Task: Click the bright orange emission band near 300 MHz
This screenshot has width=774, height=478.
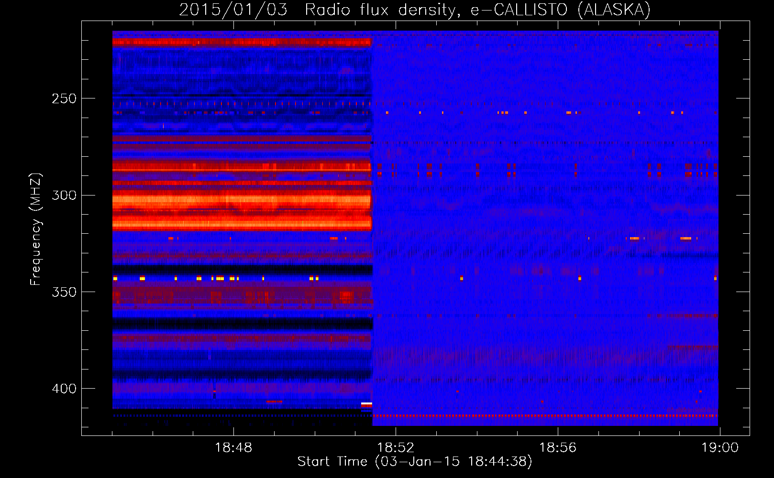Action: (242, 199)
